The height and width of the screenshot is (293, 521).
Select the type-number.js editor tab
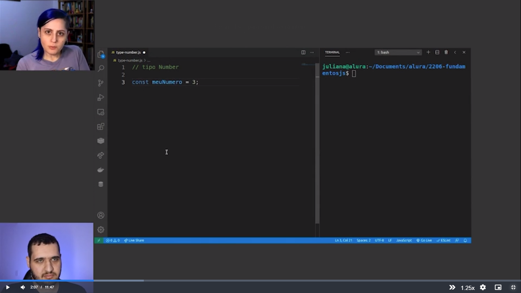pyautogui.click(x=128, y=52)
